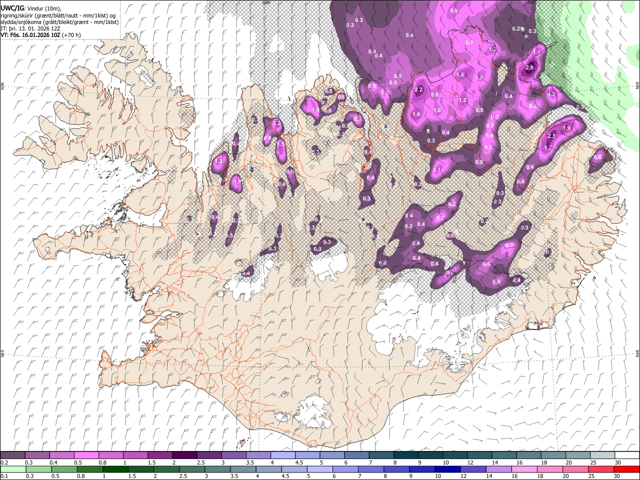
Task: Click the 1.5 value below the 2.0 spot
Action: 281,143
